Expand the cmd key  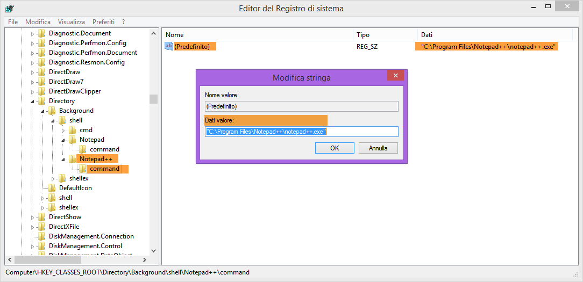[x=63, y=130]
